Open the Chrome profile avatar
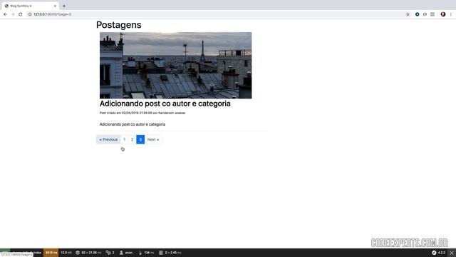The image size is (456, 257). click(x=443, y=14)
